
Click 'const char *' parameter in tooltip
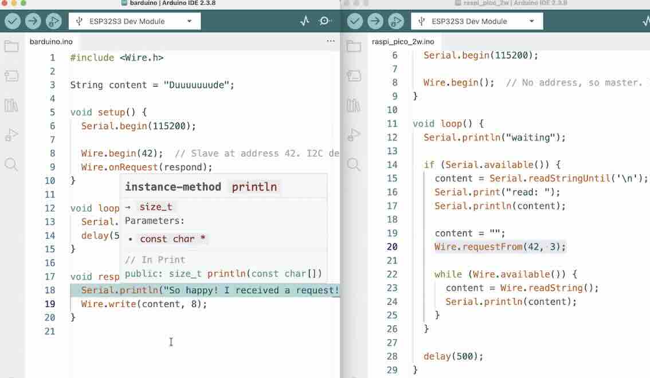[x=173, y=239]
